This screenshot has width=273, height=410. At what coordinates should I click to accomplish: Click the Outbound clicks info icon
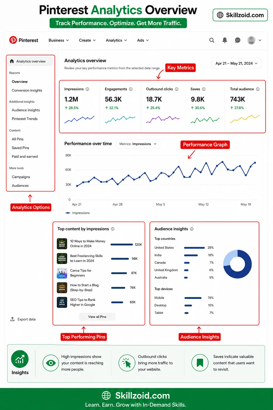tap(177, 89)
